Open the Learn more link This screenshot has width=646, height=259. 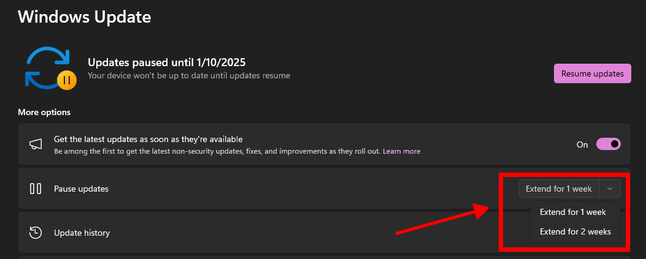[401, 151]
